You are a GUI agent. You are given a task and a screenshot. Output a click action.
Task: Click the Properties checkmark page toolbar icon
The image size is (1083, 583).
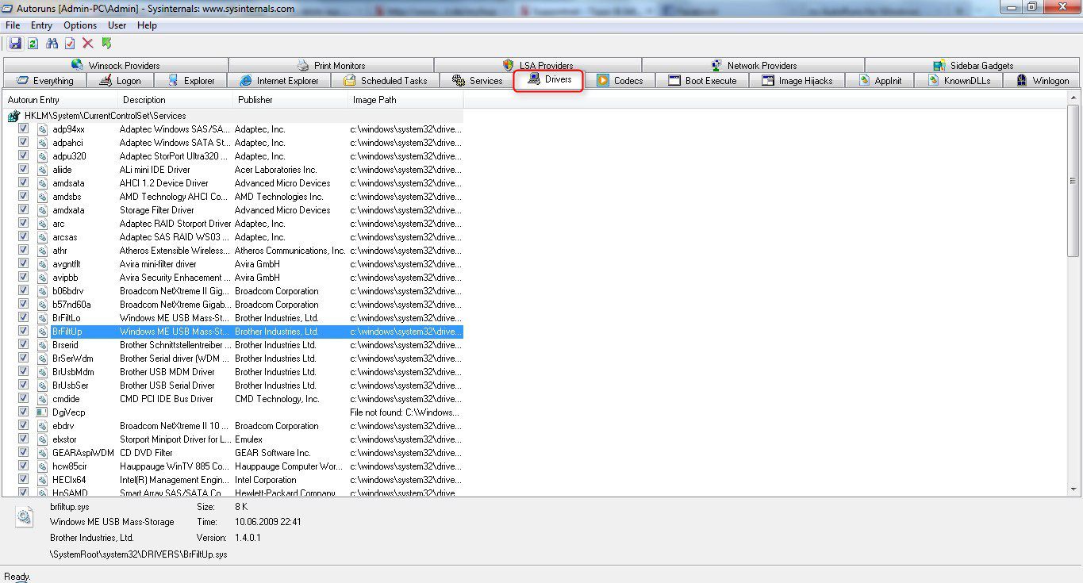tap(70, 44)
